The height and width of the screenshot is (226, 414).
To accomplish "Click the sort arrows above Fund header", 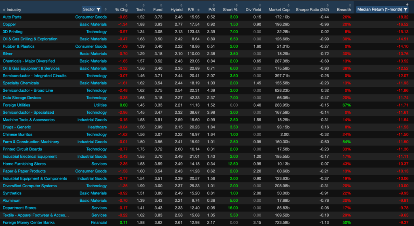I will tap(161, 5).
